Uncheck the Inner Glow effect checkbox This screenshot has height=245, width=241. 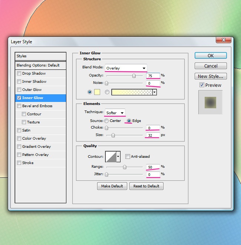click(19, 98)
